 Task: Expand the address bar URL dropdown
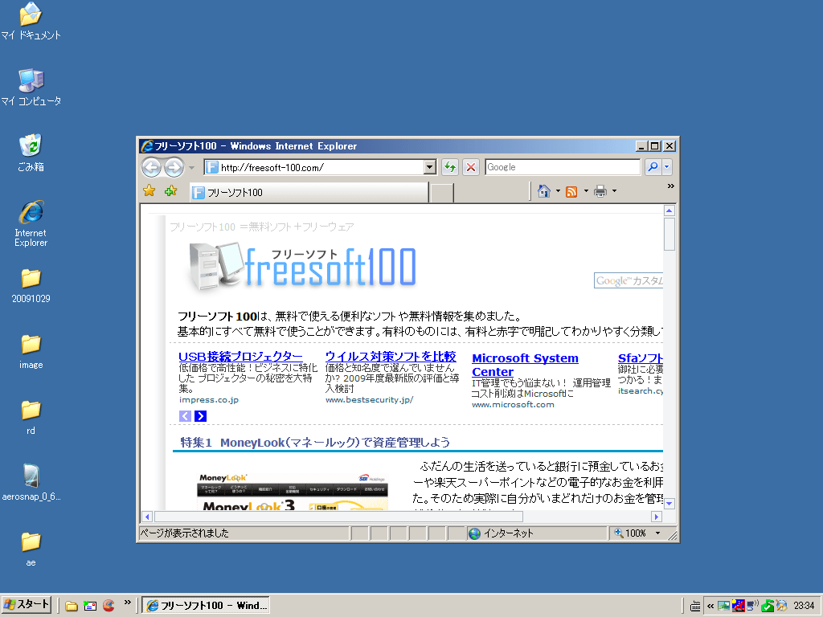pyautogui.click(x=430, y=167)
